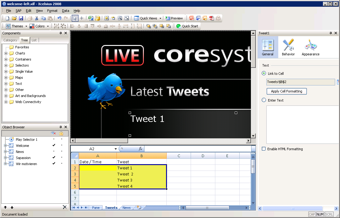Image resolution: width=340 pixels, height=218 pixels.
Task: Open the Data menu
Action: coord(65,11)
